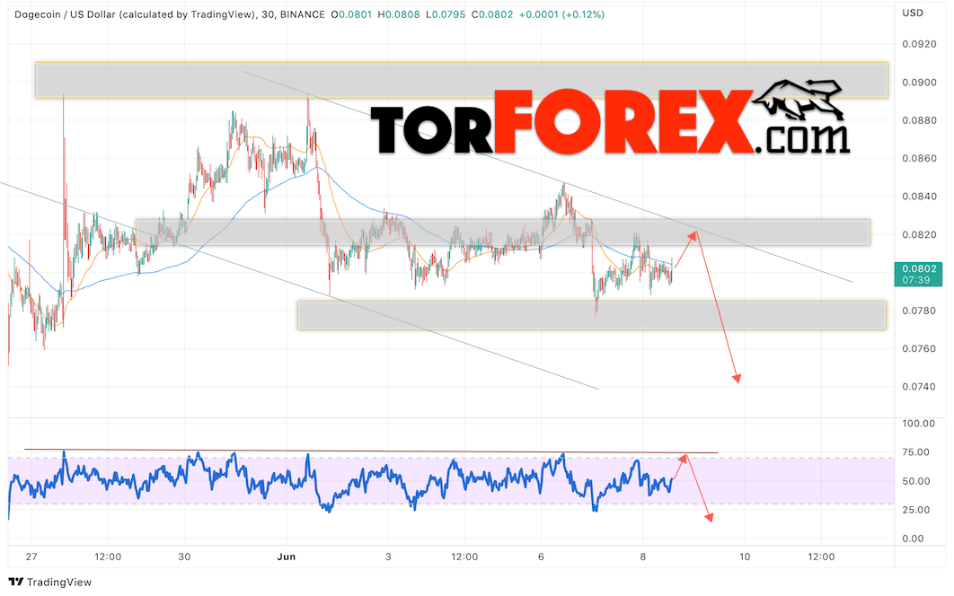
Task: Click the 0.0920 price axis label
Action: pos(919,44)
